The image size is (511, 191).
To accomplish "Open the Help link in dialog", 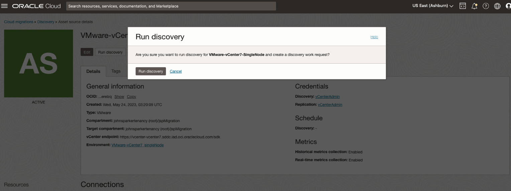I will point(374,37).
